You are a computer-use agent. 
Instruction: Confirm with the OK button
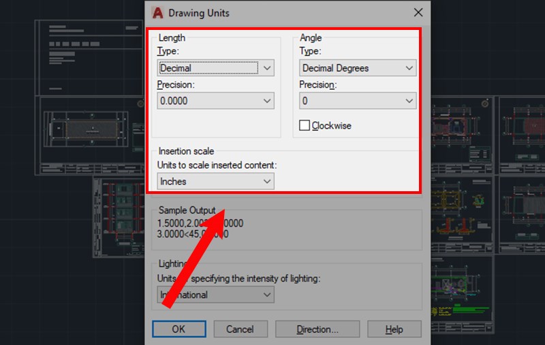click(179, 329)
